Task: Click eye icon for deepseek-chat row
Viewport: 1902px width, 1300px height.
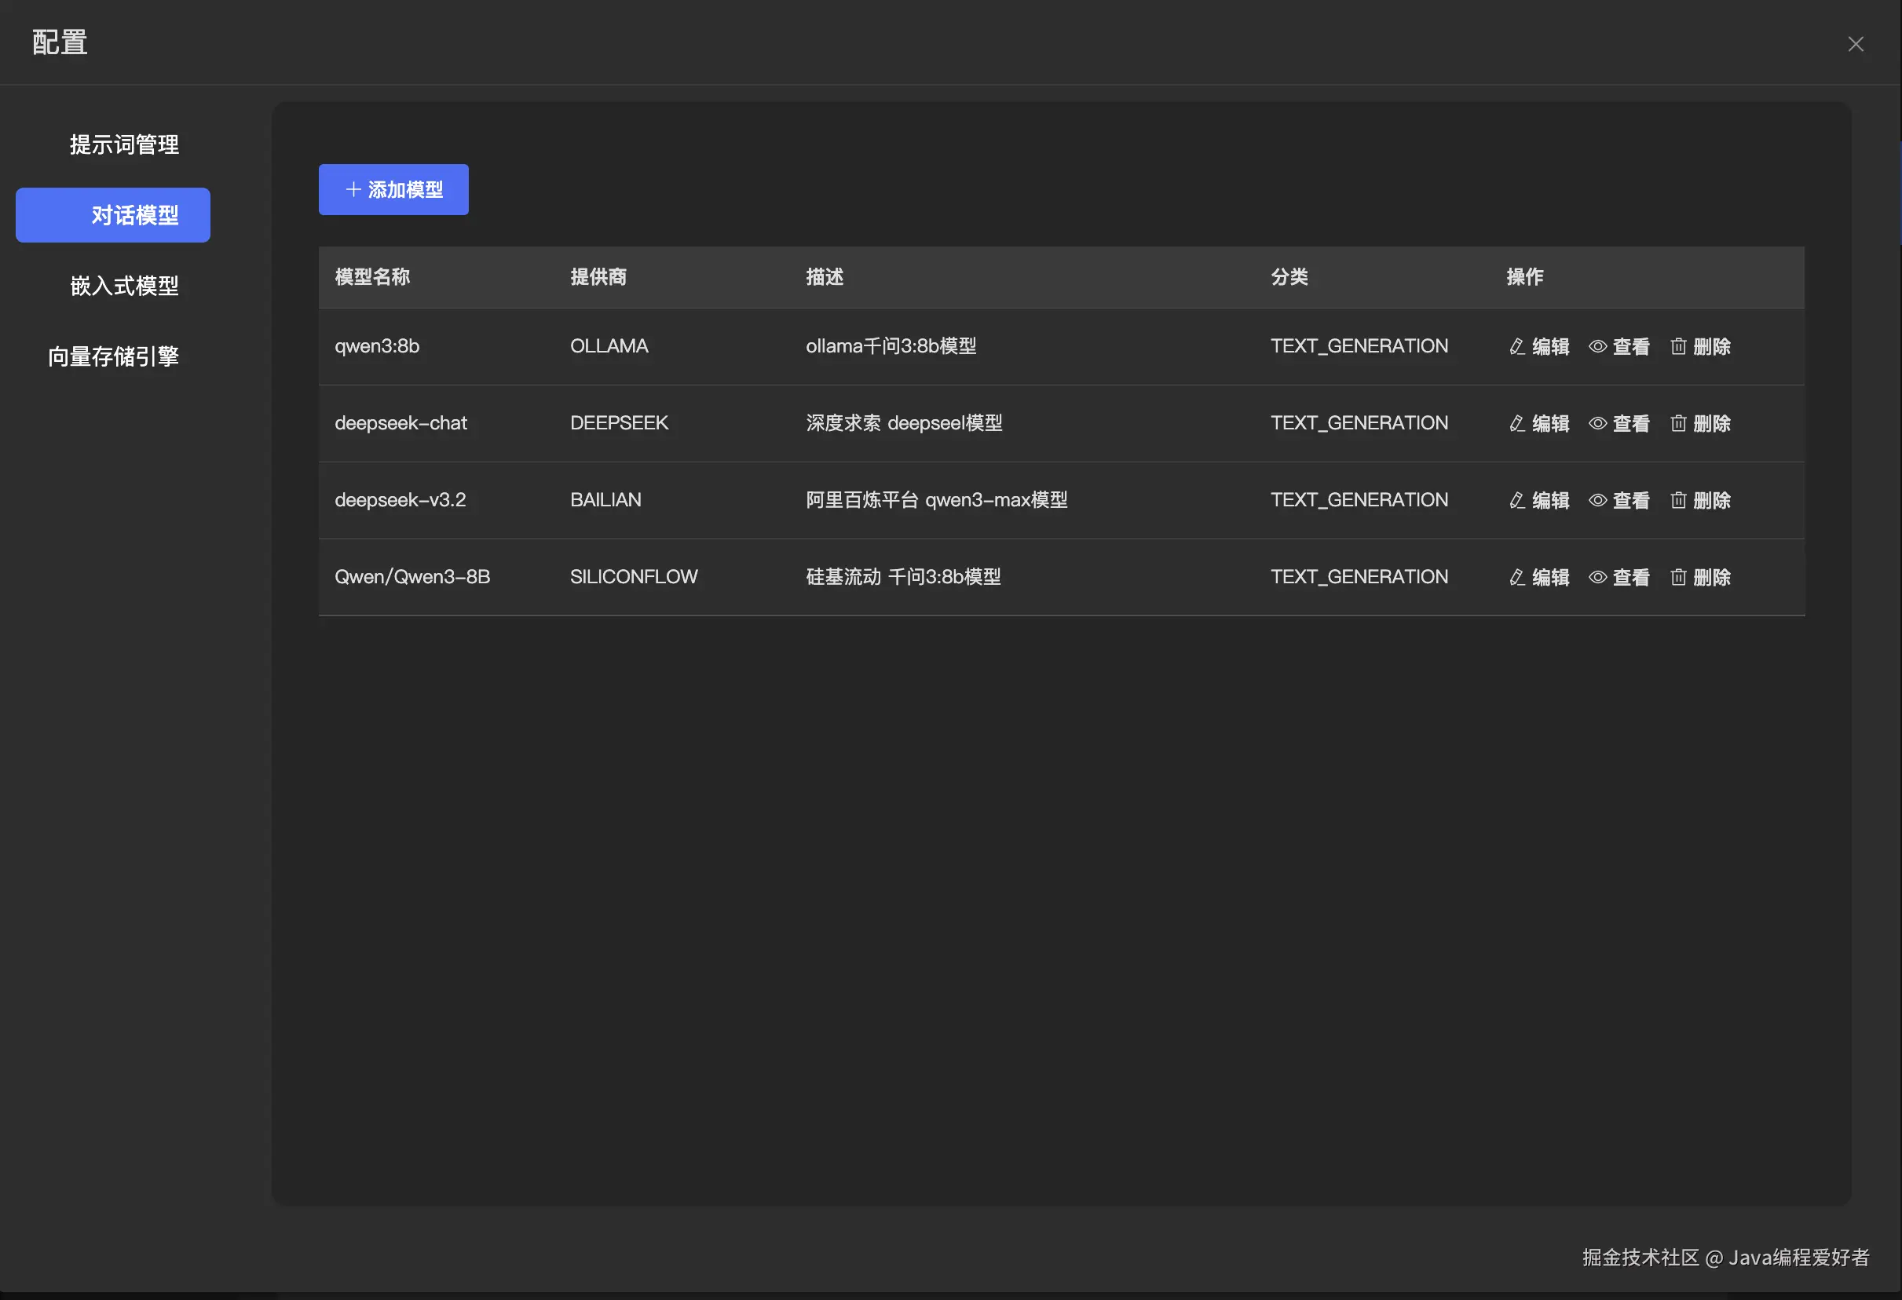Action: [1597, 424]
